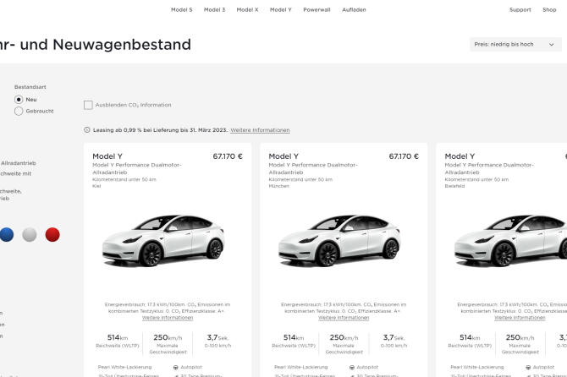The image size is (567, 377).
Task: Click the Model Y title on the Kiel card
Action: click(x=107, y=156)
